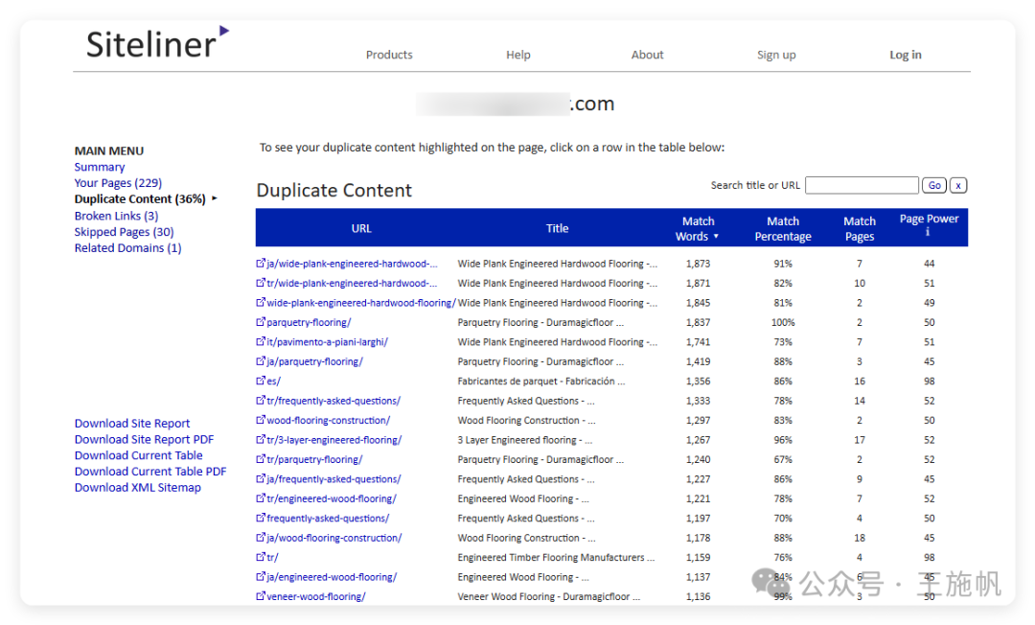Screen dimensions: 1035x625
Task: Click match percentage value 100%
Action: pyautogui.click(x=783, y=322)
